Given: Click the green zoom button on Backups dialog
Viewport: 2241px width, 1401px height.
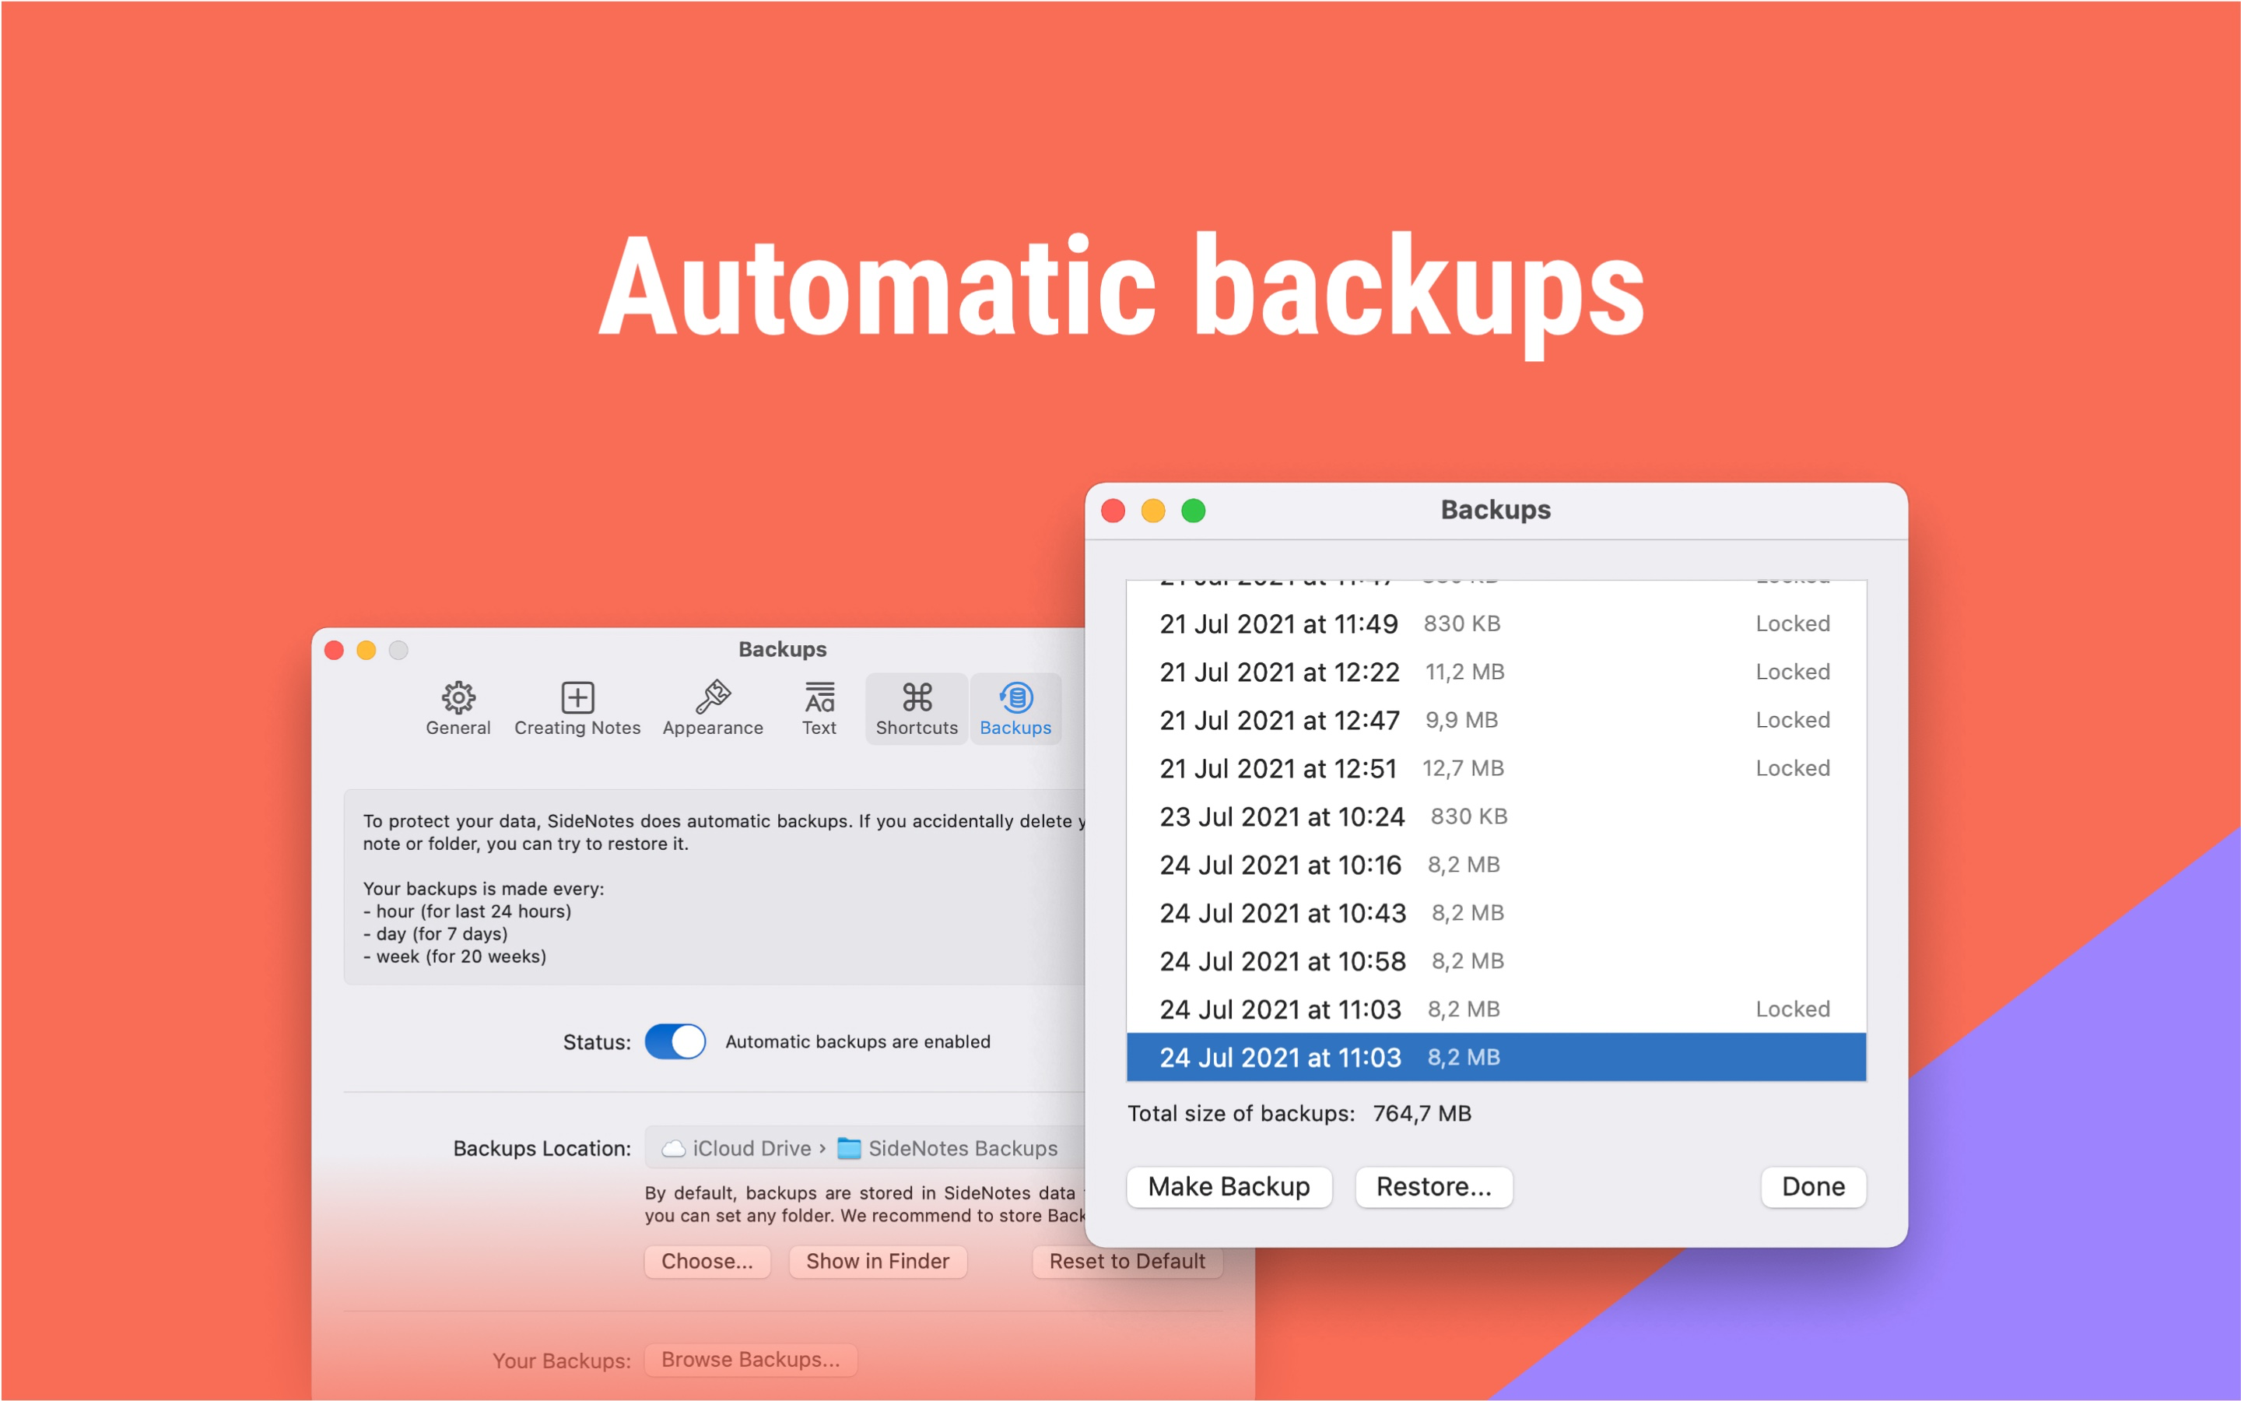Looking at the screenshot, I should 1193,511.
